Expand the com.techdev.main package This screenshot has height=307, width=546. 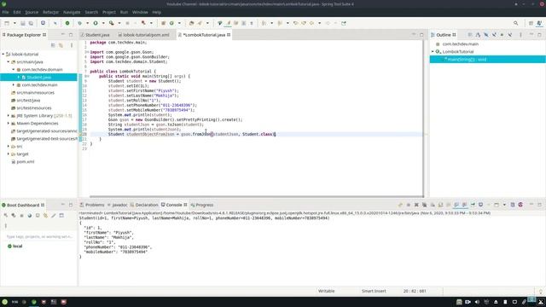14,85
